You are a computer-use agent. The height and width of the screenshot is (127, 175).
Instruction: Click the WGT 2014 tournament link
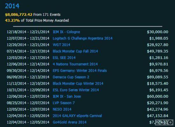(61, 45)
